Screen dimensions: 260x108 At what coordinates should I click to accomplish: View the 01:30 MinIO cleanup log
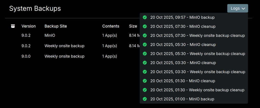pos(183,81)
